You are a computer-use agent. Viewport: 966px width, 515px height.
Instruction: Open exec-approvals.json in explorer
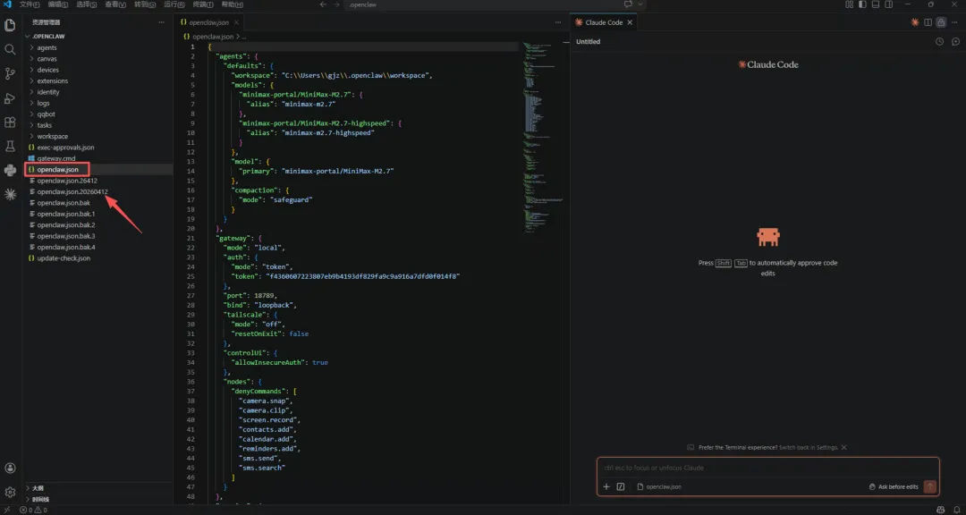(x=98, y=148)
